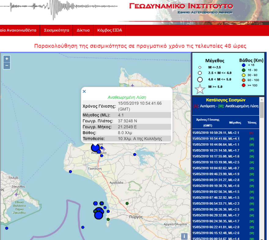Click the zoom in button on the map
Screen dimensions: 269x240
(x=6, y=58)
